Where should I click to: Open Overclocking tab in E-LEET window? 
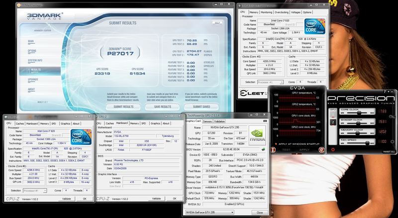[282, 12]
